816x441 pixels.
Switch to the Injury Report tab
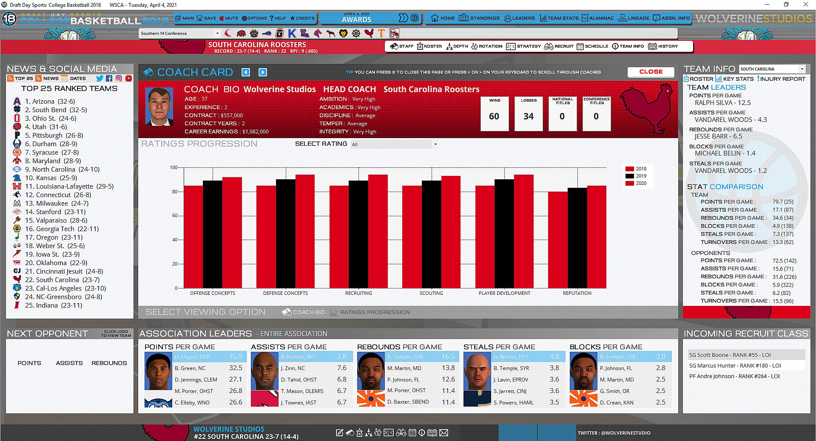pos(781,79)
